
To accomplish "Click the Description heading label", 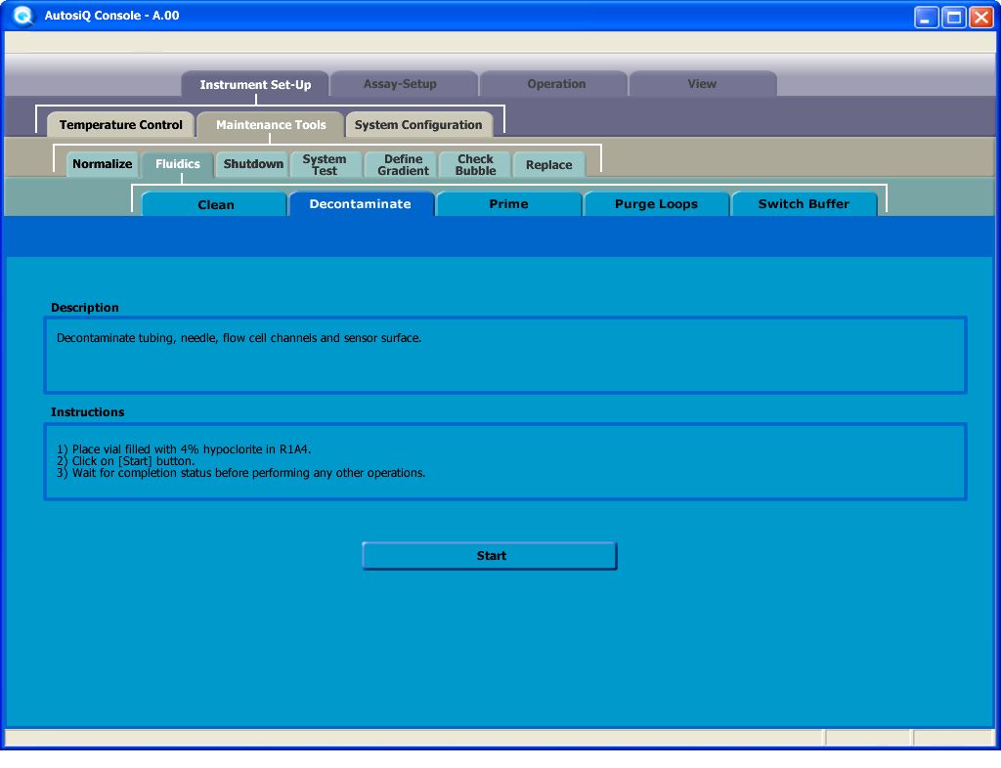I will click(x=85, y=308).
